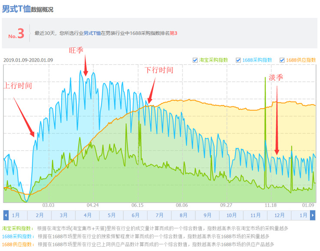Select the 6月 month tab
Viewport: 320px width, 251px height.
tap(135, 215)
